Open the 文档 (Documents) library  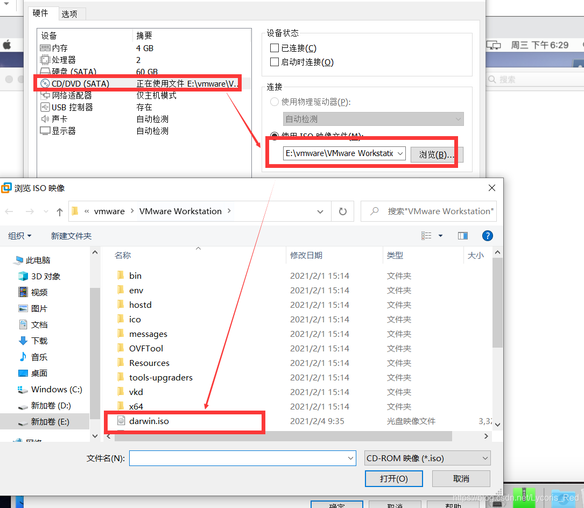(x=33, y=324)
